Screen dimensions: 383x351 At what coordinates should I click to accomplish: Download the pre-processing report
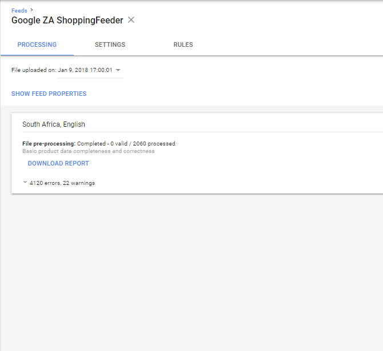58,163
